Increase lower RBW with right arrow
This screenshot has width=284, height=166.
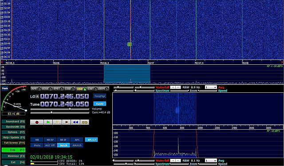click(x=178, y=161)
